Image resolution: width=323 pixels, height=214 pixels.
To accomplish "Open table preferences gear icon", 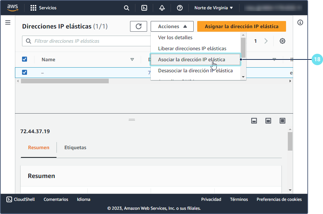I will tap(282, 41).
